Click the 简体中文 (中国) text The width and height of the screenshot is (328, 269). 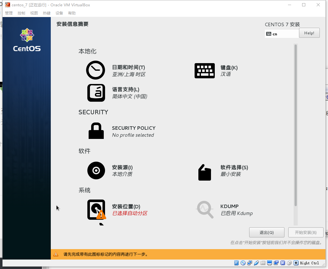click(130, 96)
